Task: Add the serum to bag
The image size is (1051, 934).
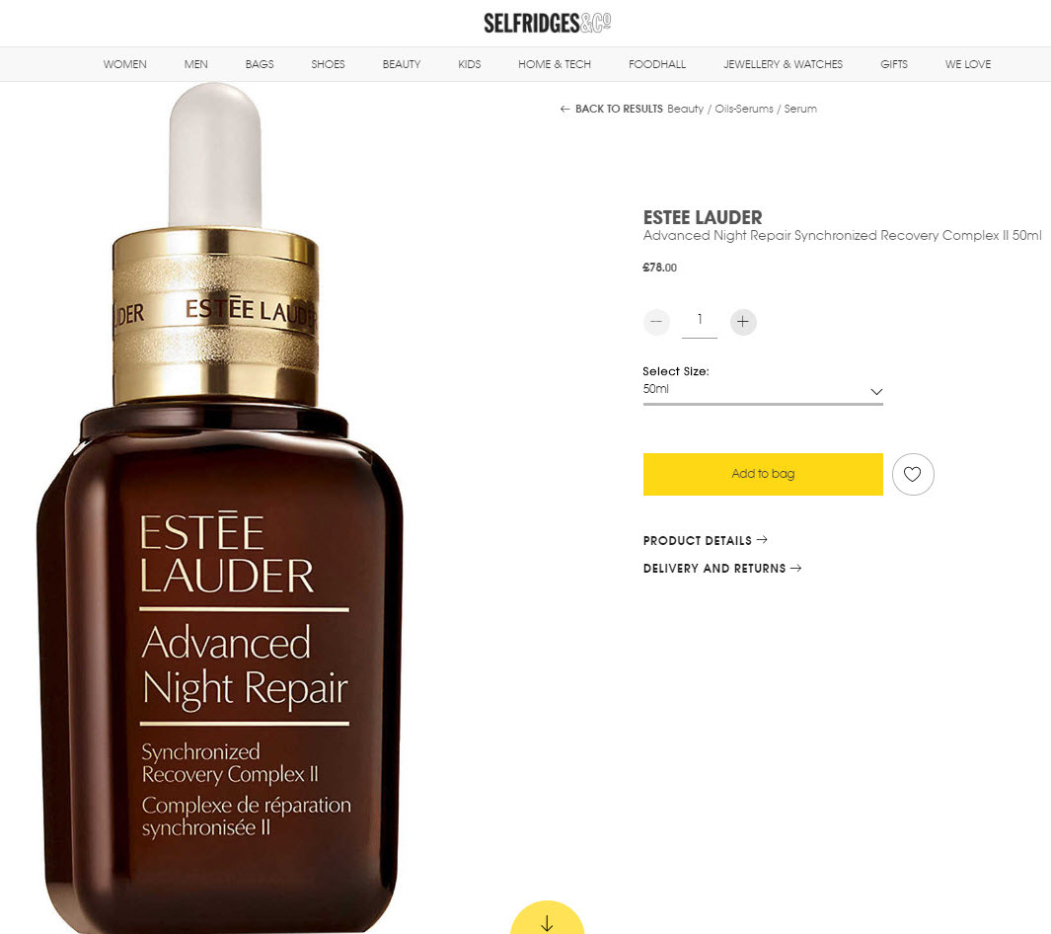Action: 763,474
